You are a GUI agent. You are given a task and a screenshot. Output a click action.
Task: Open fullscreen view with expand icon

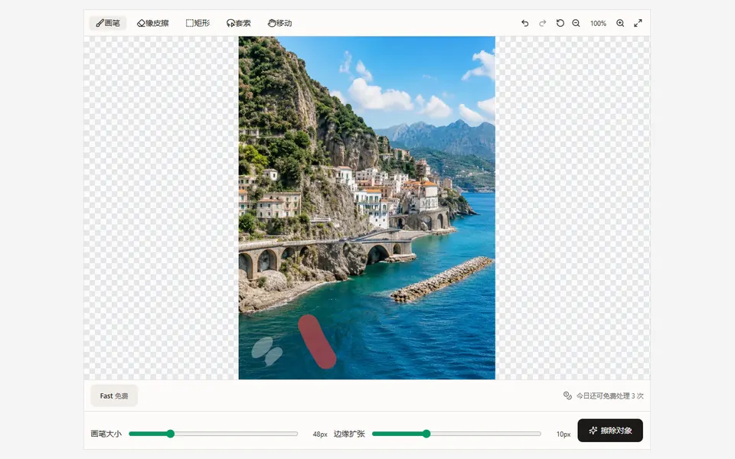[638, 23]
